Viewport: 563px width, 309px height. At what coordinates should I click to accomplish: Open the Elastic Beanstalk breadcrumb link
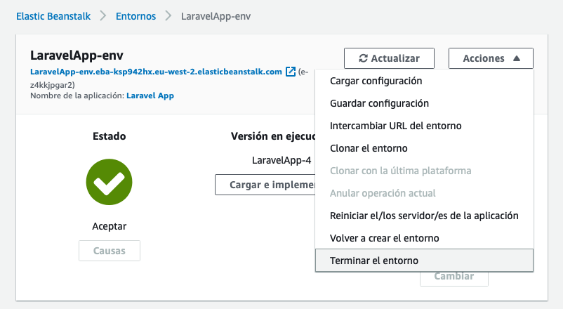(x=53, y=16)
